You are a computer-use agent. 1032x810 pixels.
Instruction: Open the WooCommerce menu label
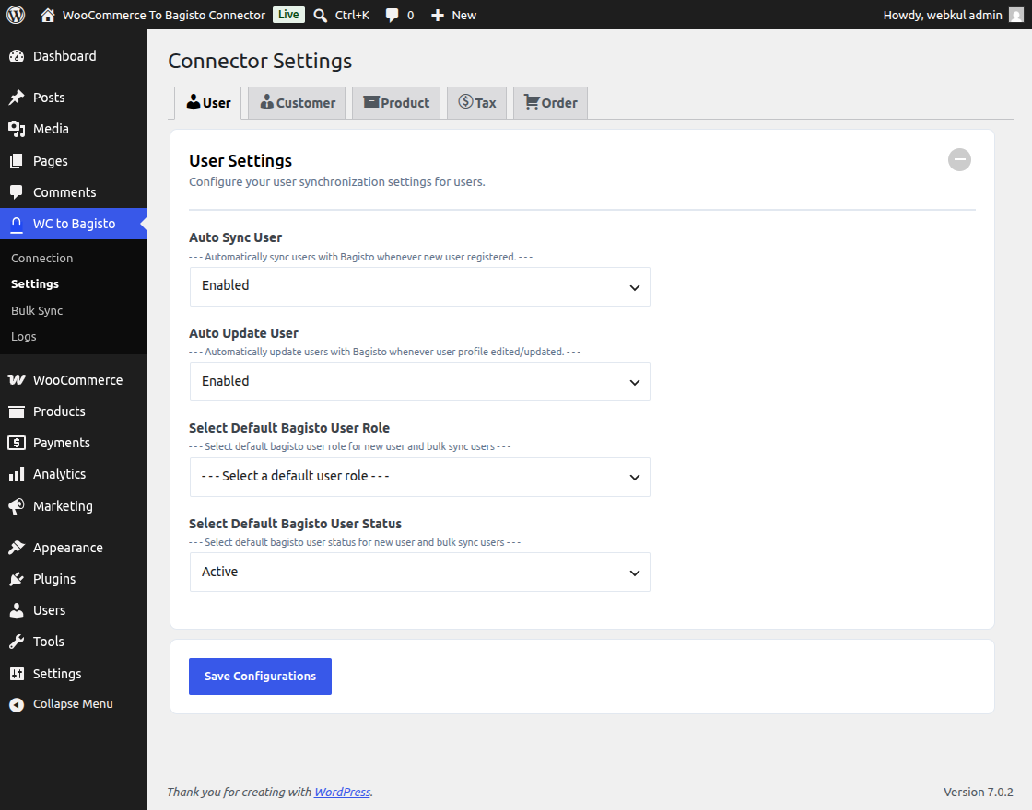(77, 380)
